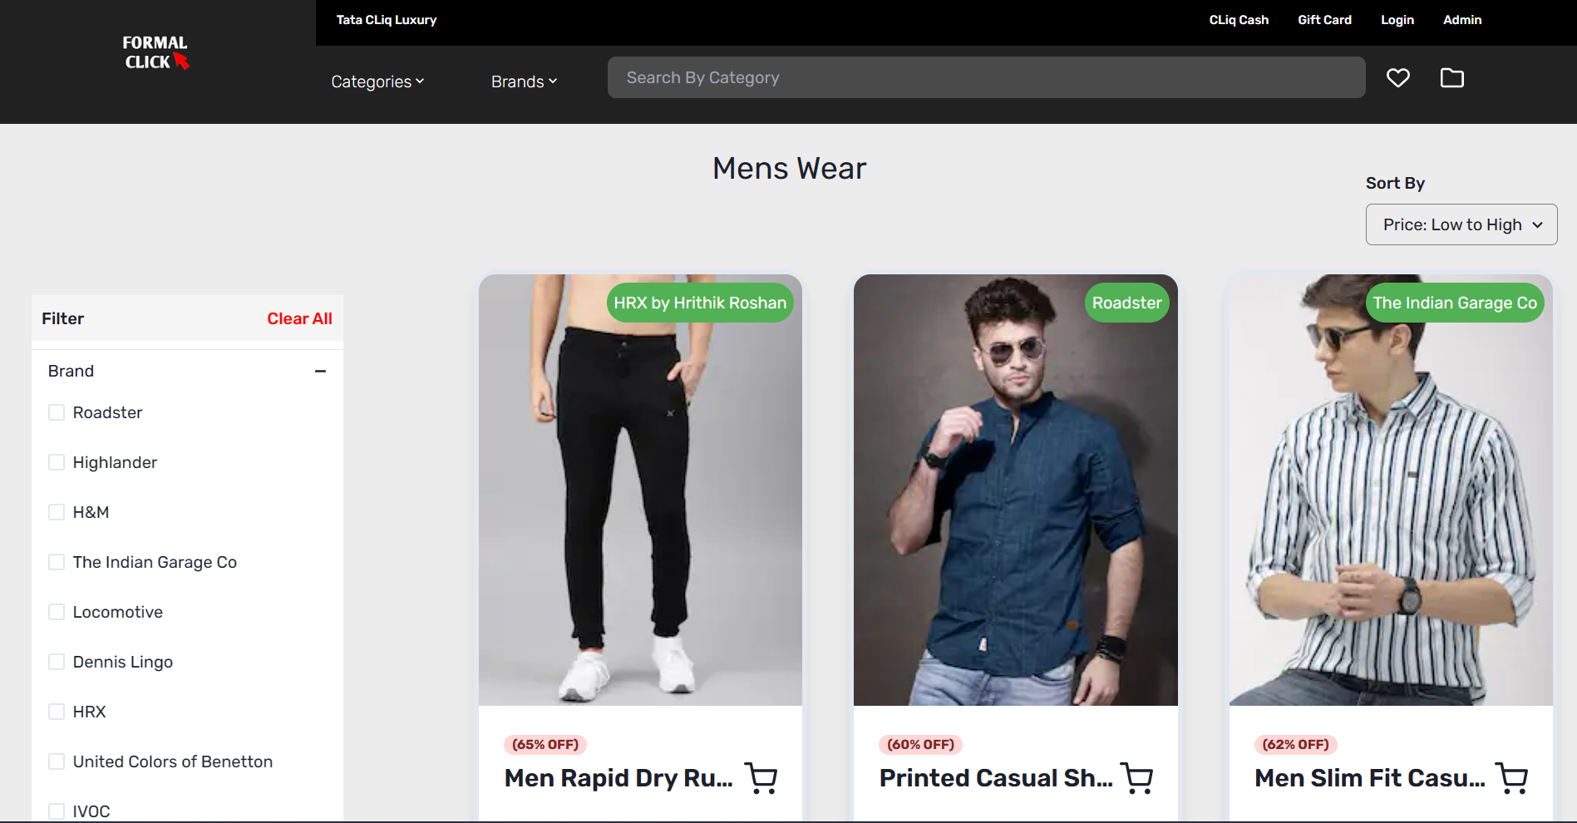Go to CLiq Cash page

coord(1239,20)
